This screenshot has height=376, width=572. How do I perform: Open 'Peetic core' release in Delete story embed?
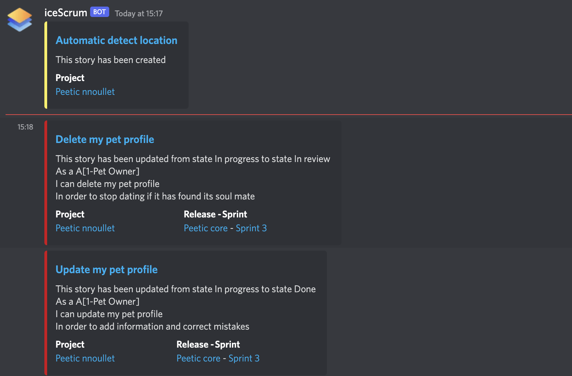(x=206, y=228)
